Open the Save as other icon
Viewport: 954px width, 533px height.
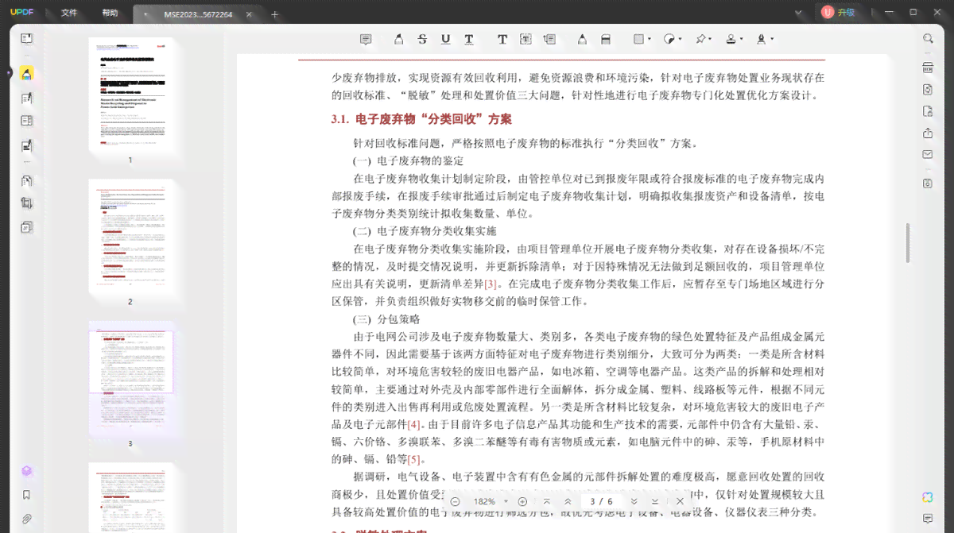coord(928,183)
